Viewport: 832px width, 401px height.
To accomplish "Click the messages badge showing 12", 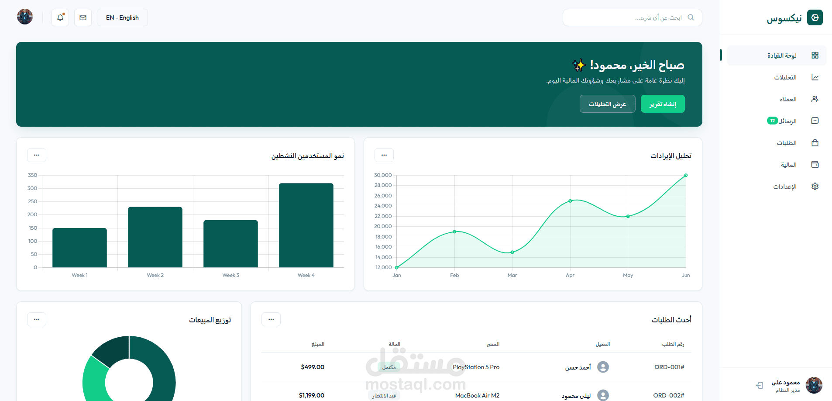I will pyautogui.click(x=772, y=121).
